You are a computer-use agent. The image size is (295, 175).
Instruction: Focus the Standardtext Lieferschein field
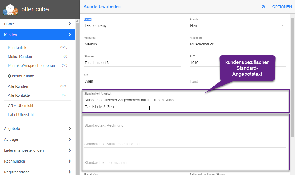(x=185, y=163)
